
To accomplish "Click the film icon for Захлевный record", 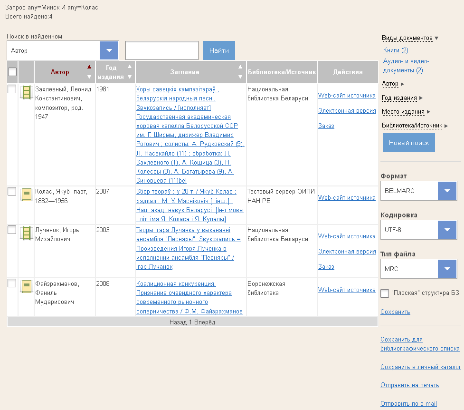I will click(26, 92).
